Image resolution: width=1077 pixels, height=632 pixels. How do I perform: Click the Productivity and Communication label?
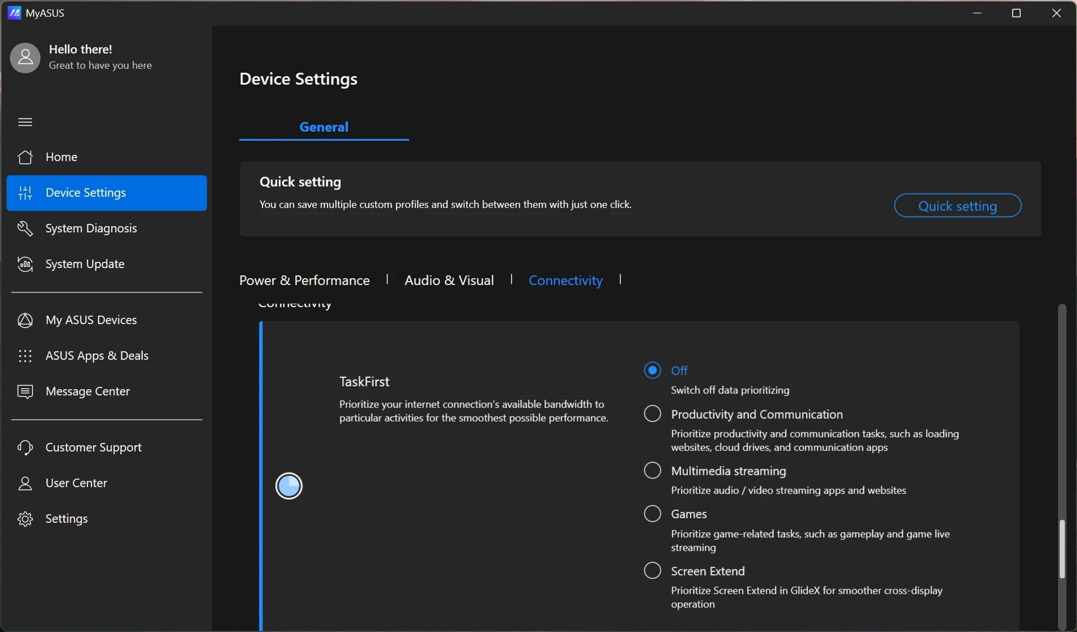757,414
